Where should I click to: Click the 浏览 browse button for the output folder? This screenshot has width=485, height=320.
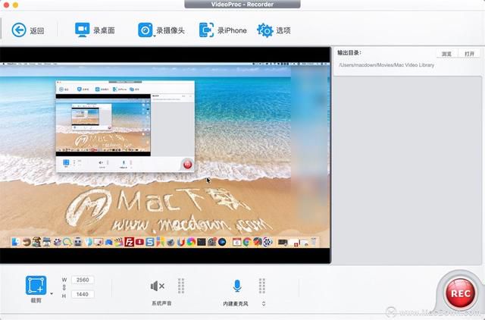[446, 54]
